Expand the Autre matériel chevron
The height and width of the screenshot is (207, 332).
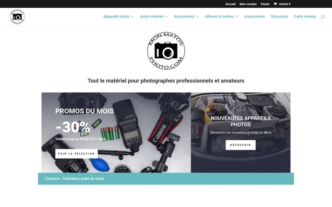coord(166,17)
